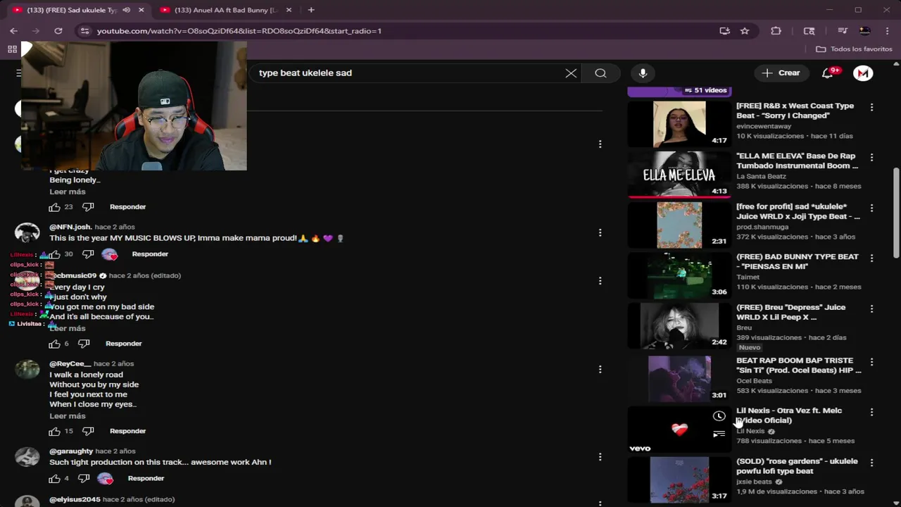Open the new tab plus button
Image resolution: width=901 pixels, height=507 pixels.
[x=311, y=10]
